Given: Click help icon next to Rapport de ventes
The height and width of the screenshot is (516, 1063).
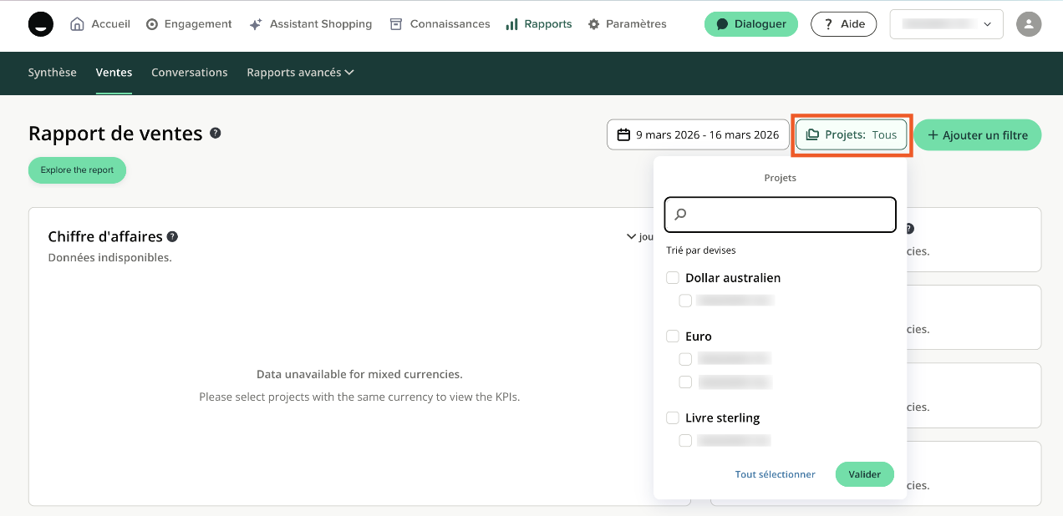Looking at the screenshot, I should pyautogui.click(x=216, y=133).
